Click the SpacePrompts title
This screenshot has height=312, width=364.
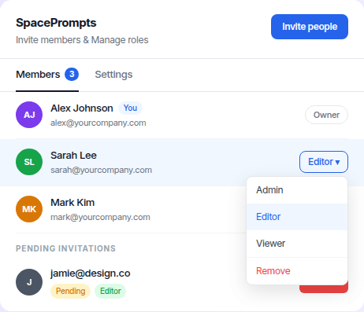pos(56,23)
